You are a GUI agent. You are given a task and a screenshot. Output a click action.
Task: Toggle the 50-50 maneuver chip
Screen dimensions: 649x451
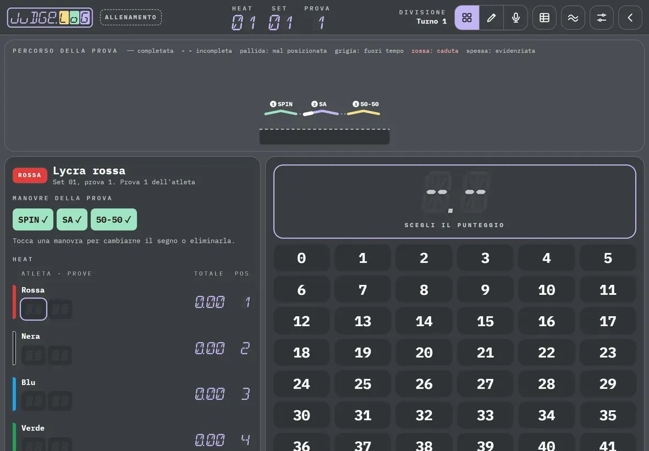[x=114, y=219]
